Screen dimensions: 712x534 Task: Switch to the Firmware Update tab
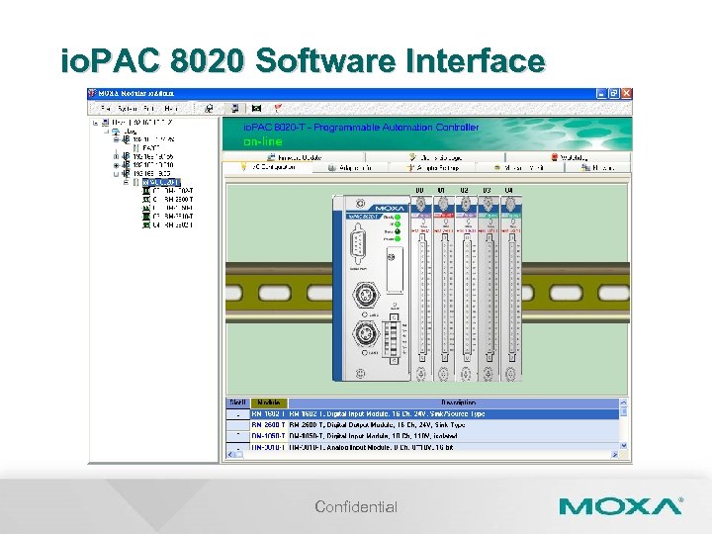(295, 157)
